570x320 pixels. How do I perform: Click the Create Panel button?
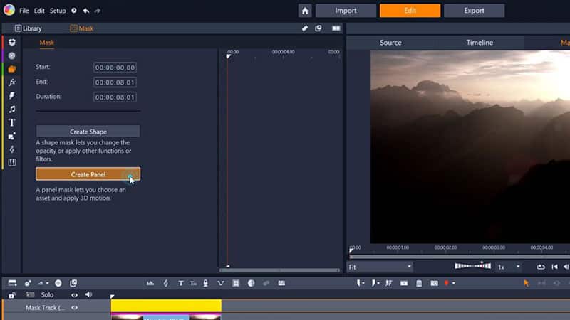tap(88, 174)
